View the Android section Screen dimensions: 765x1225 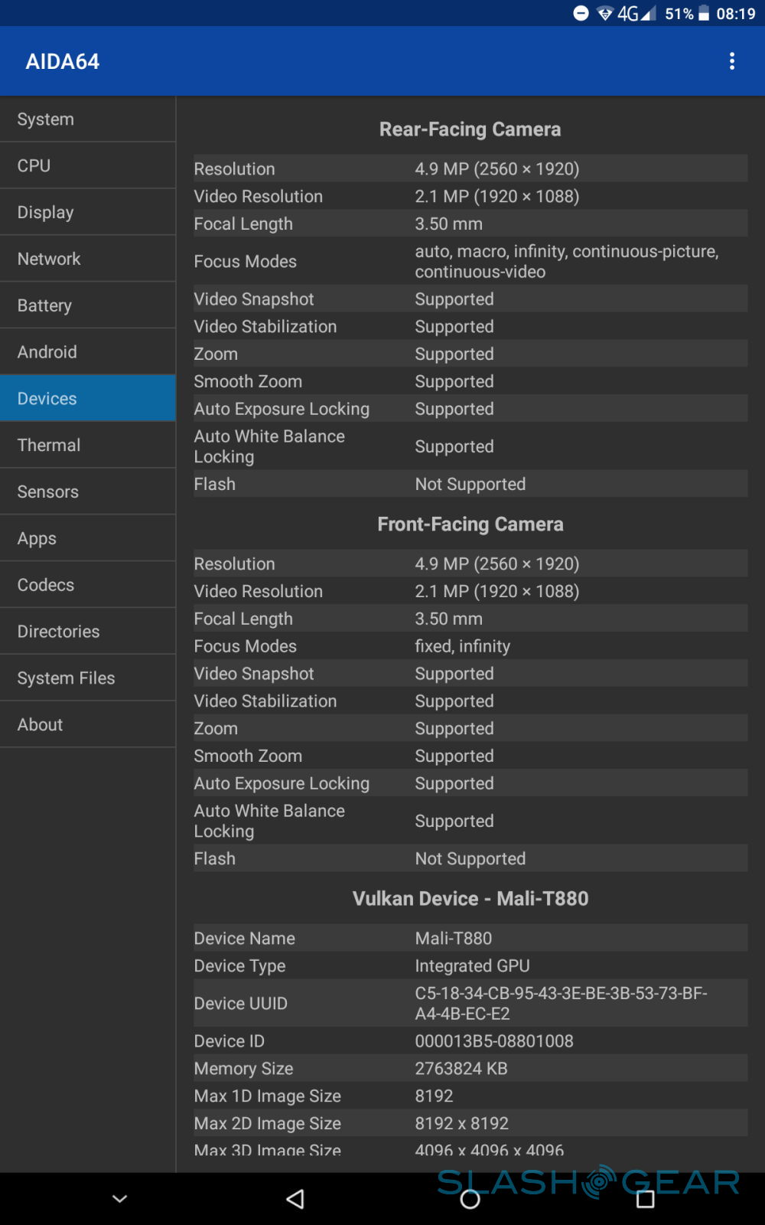click(x=88, y=352)
